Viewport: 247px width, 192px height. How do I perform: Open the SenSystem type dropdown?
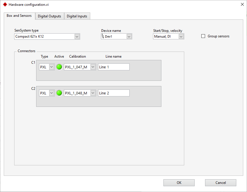(77, 36)
